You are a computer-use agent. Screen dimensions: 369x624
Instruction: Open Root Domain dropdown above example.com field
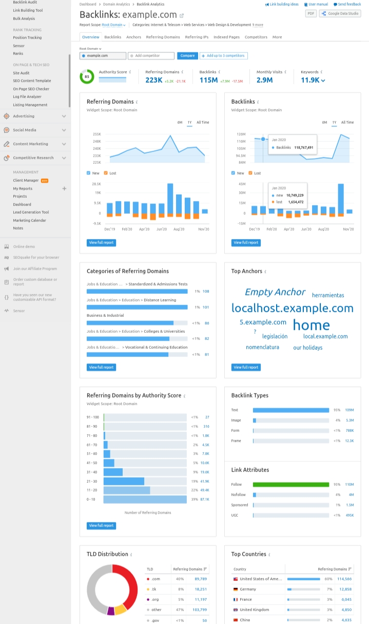coord(90,49)
